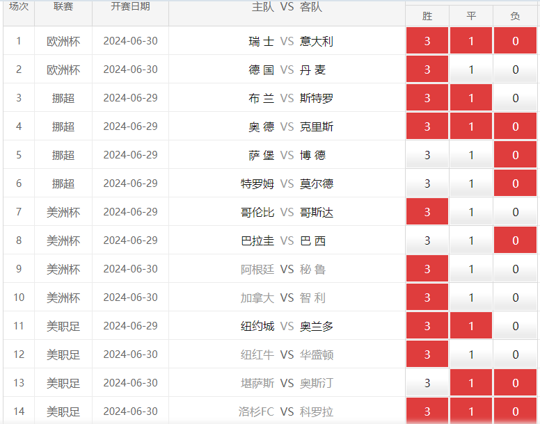The height and width of the screenshot is (424, 540).
Task: Select win (3) for 特罗姆 VS 莫尔德
Action: click(x=427, y=184)
